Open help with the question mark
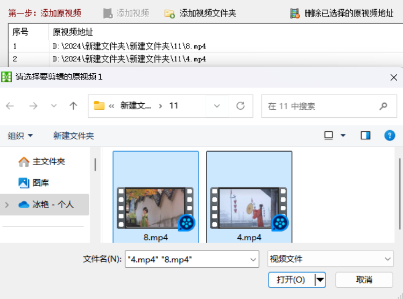The height and width of the screenshot is (299, 403). coord(390,135)
